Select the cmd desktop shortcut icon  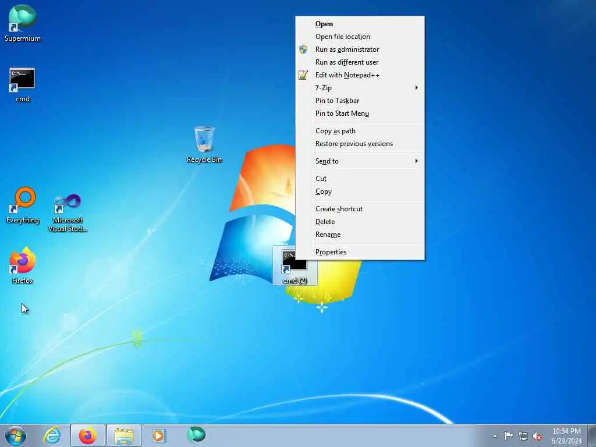pyautogui.click(x=23, y=85)
